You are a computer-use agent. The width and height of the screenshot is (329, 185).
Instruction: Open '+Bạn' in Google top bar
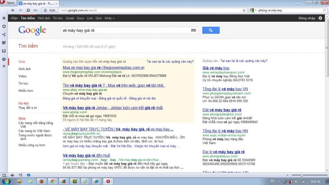(x=14, y=18)
